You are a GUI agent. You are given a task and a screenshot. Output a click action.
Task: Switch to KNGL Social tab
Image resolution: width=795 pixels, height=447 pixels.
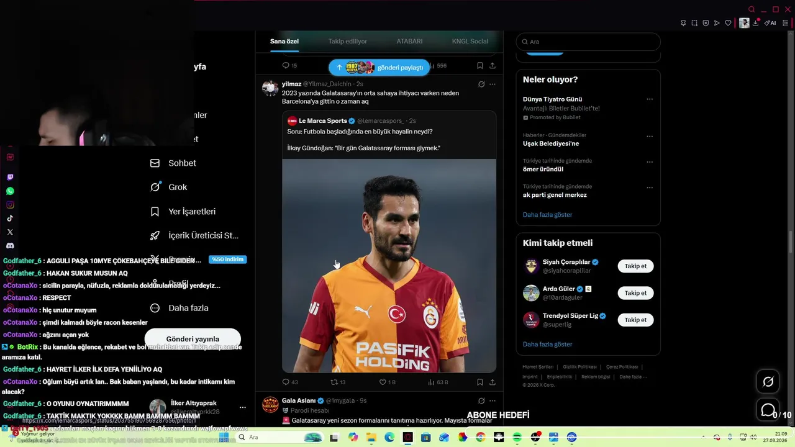coord(470,42)
